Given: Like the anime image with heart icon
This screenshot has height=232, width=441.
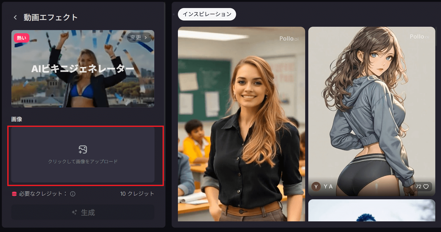Looking at the screenshot, I should pyautogui.click(x=426, y=187).
